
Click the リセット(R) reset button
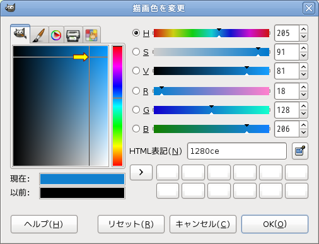click(131, 224)
